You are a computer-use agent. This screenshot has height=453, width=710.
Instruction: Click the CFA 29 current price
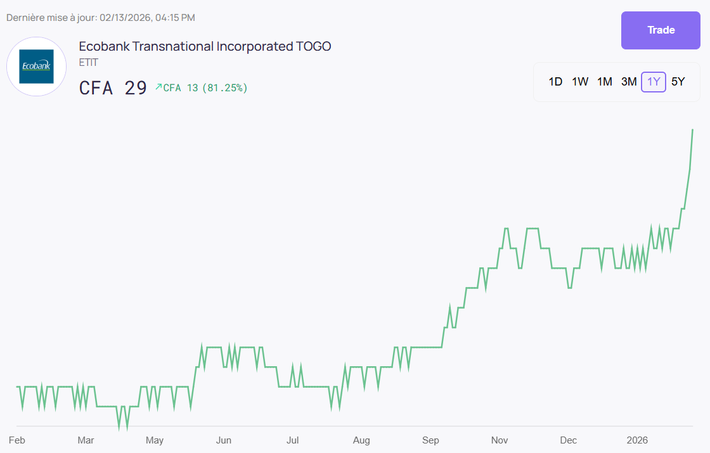[113, 87]
